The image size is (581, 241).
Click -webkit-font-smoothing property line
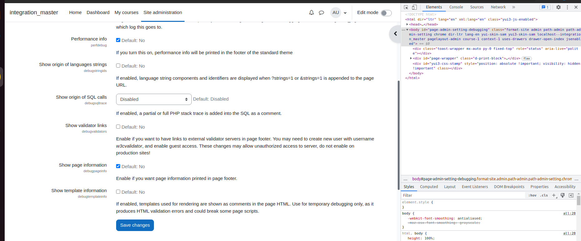click(445, 219)
